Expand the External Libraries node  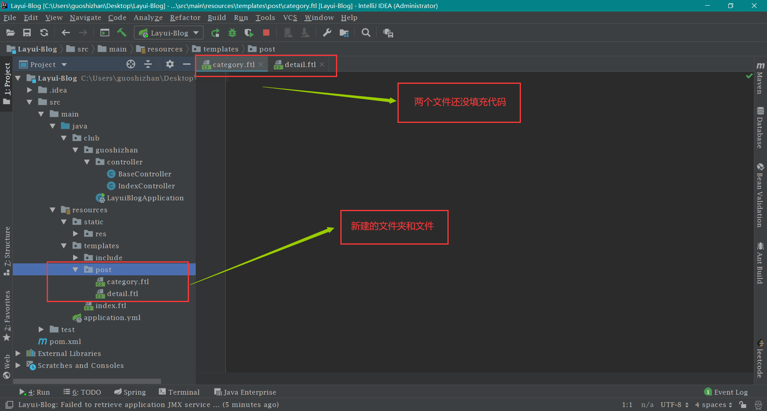pyautogui.click(x=18, y=354)
